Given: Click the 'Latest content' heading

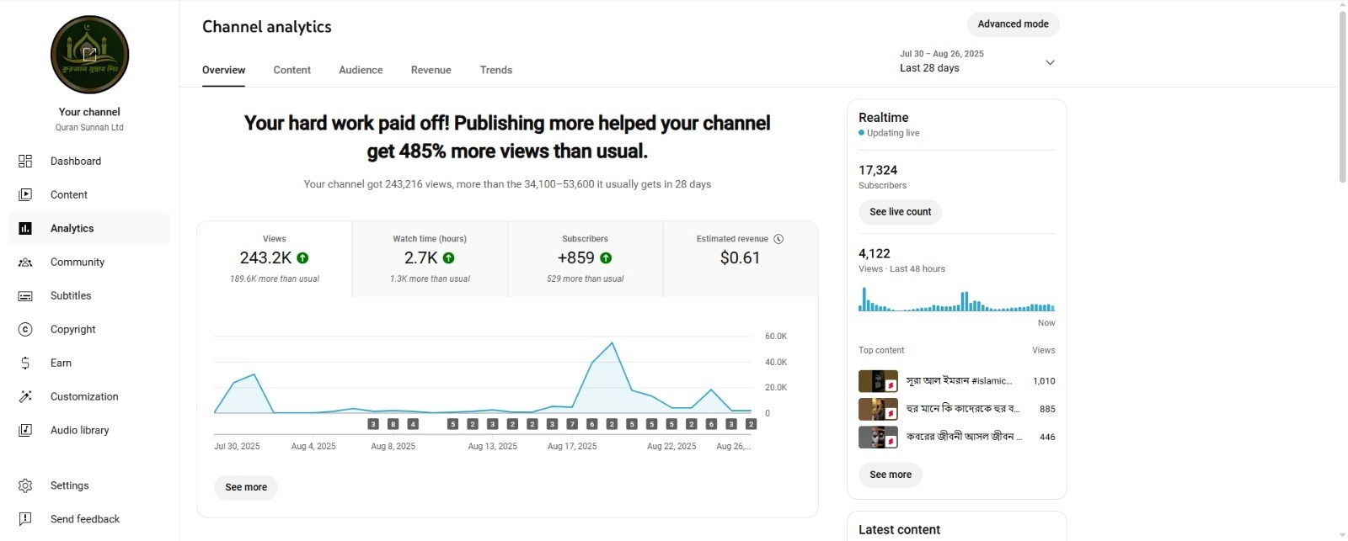Looking at the screenshot, I should pos(899,530).
